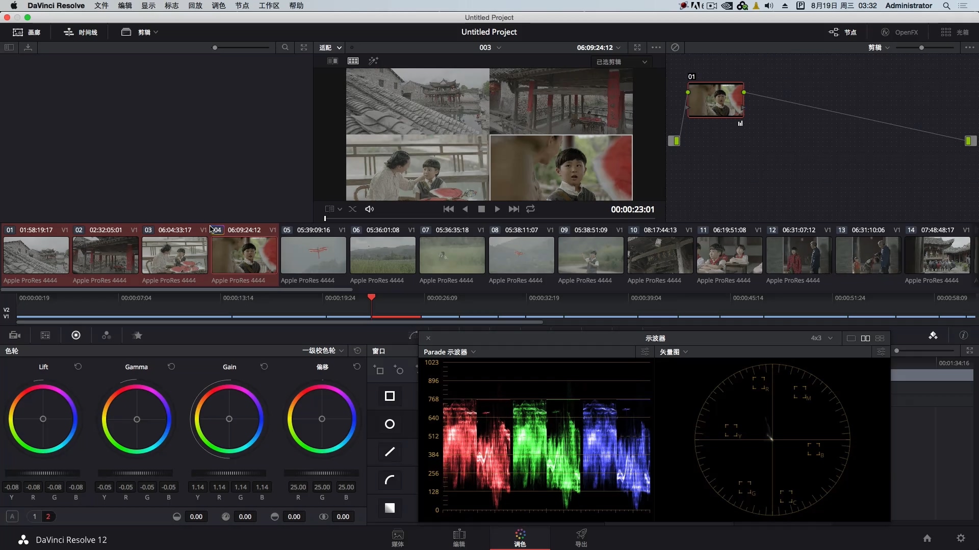Open Camera Raw palette icon
This screenshot has height=550, width=979.
click(15, 335)
